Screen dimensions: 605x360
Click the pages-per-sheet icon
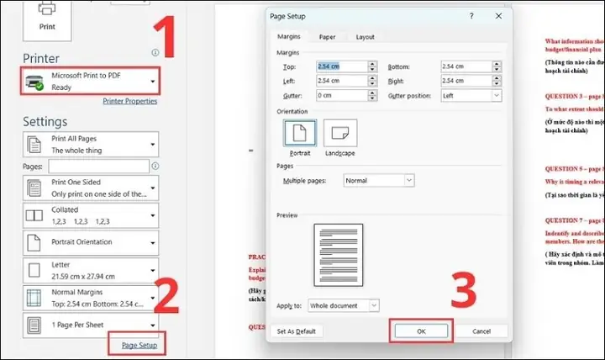click(x=34, y=326)
